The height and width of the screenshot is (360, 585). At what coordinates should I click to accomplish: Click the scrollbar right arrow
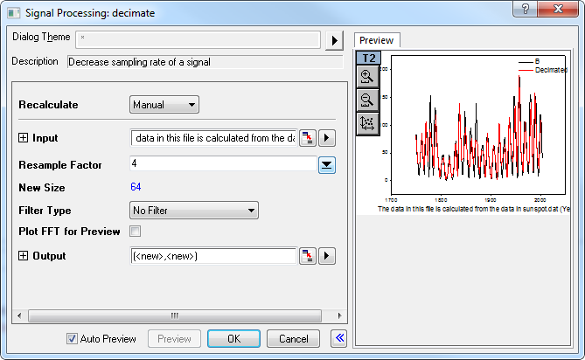339,315
